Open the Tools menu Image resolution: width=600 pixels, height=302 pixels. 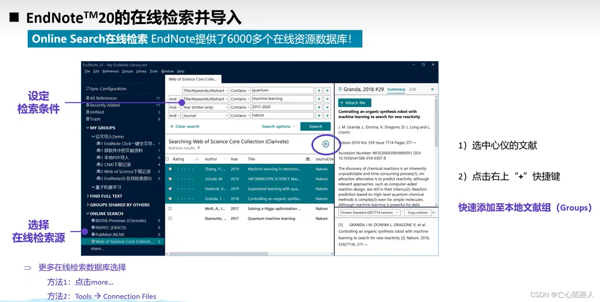[x=153, y=71]
